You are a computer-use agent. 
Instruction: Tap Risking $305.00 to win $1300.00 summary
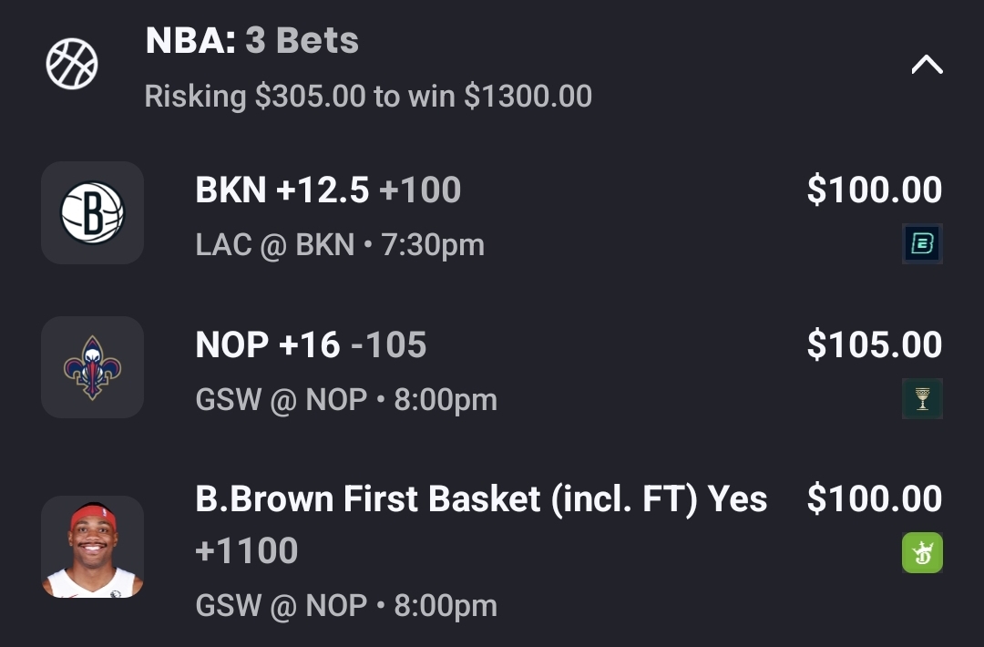coord(368,96)
